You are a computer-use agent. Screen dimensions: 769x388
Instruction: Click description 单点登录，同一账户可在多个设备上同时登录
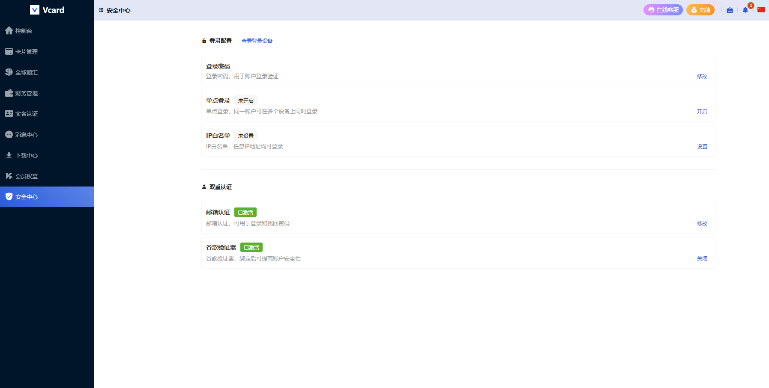[x=262, y=111]
